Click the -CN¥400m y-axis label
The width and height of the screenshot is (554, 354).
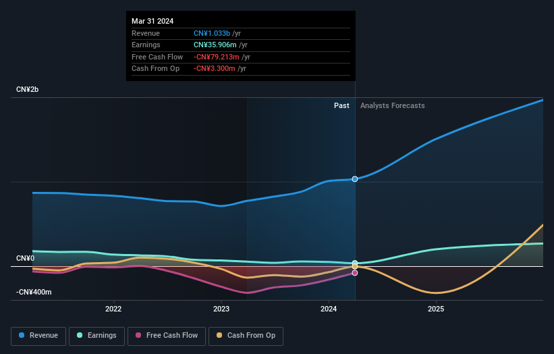[34, 292]
